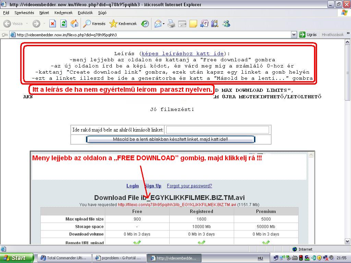Screen dimensions: 351x263
Task: Click link input field beside 'Ide rakd majd bele'
Action: point(218,130)
